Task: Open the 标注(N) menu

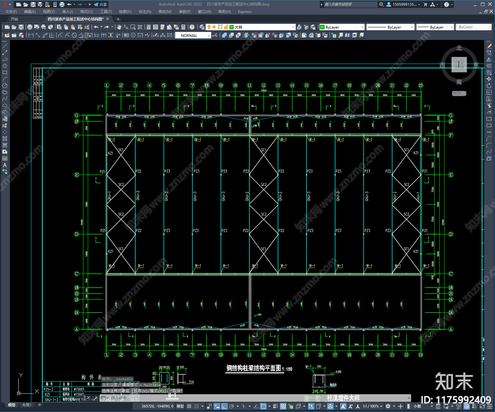Action: [x=145, y=12]
